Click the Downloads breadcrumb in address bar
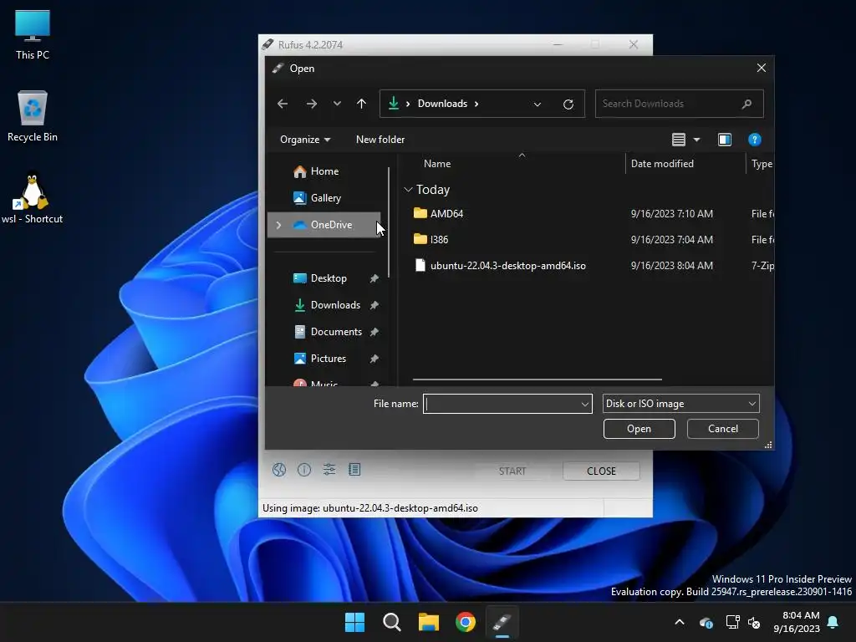The image size is (856, 642). click(442, 104)
